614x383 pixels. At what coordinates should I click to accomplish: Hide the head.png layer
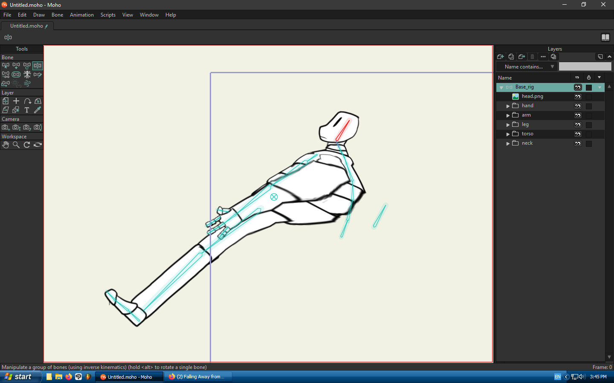point(578,97)
